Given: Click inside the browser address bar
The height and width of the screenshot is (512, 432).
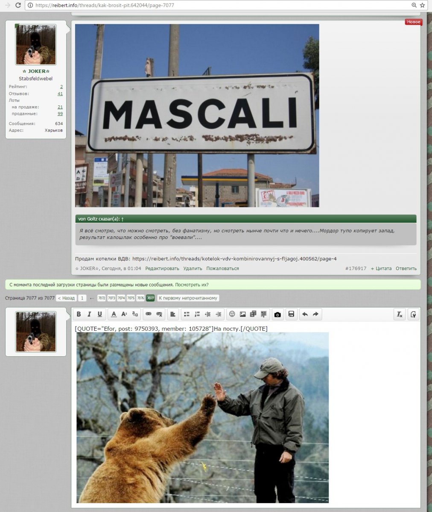Looking at the screenshot, I should 213,6.
